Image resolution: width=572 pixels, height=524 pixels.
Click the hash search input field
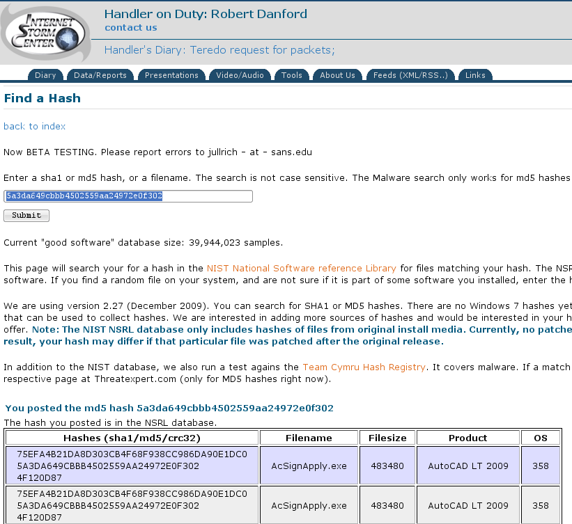click(128, 196)
